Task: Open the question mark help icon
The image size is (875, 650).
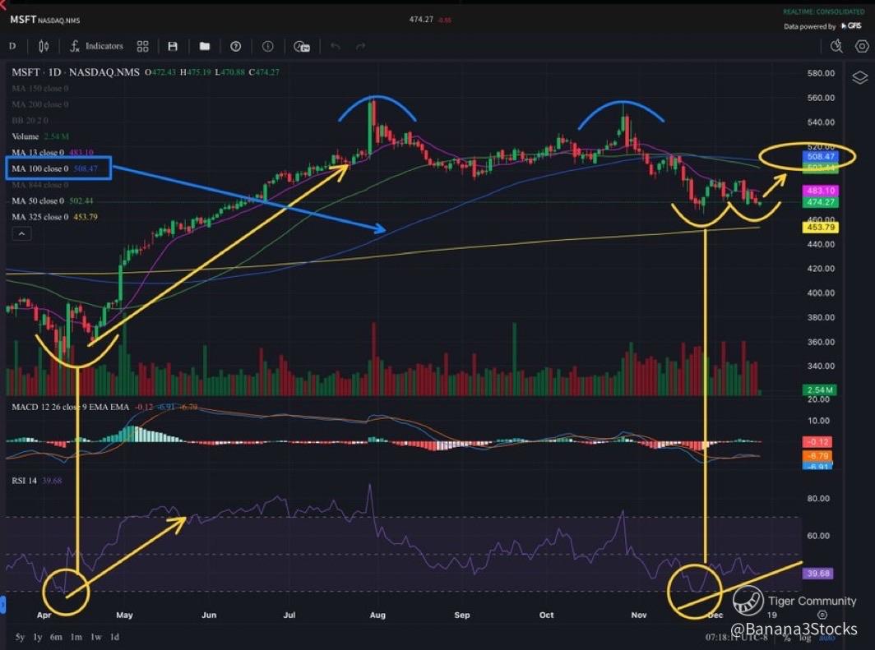Action: tap(235, 46)
